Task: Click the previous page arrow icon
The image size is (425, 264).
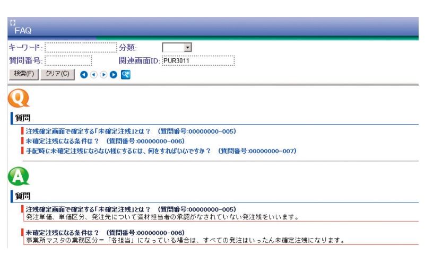Action: point(93,75)
